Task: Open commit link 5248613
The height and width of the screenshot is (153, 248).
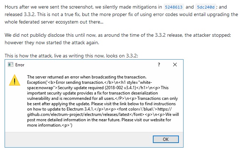Action: click(173, 7)
